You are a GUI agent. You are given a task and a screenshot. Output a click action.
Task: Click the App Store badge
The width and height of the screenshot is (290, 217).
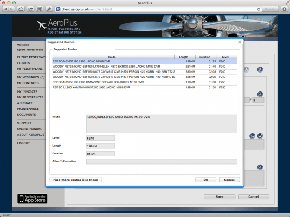click(33, 199)
